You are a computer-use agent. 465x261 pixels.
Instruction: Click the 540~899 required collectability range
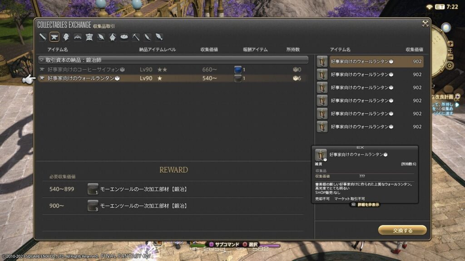[62, 189]
